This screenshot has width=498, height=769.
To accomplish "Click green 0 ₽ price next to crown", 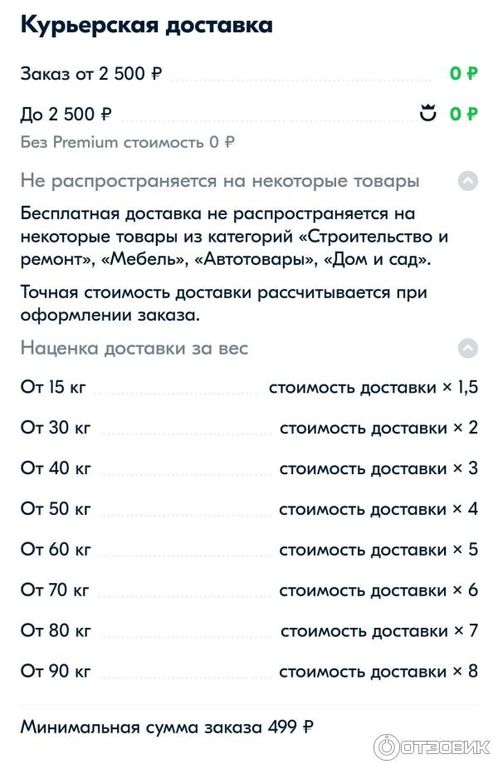I will 463,115.
